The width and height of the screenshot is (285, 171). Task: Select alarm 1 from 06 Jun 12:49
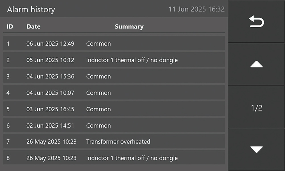pyautogui.click(x=114, y=44)
